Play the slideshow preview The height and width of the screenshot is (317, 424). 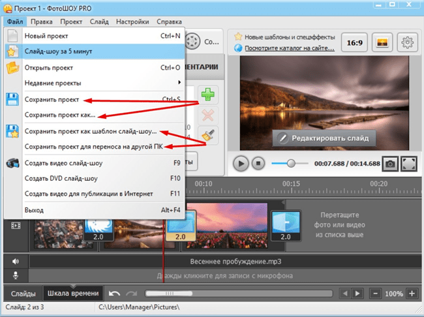click(241, 163)
